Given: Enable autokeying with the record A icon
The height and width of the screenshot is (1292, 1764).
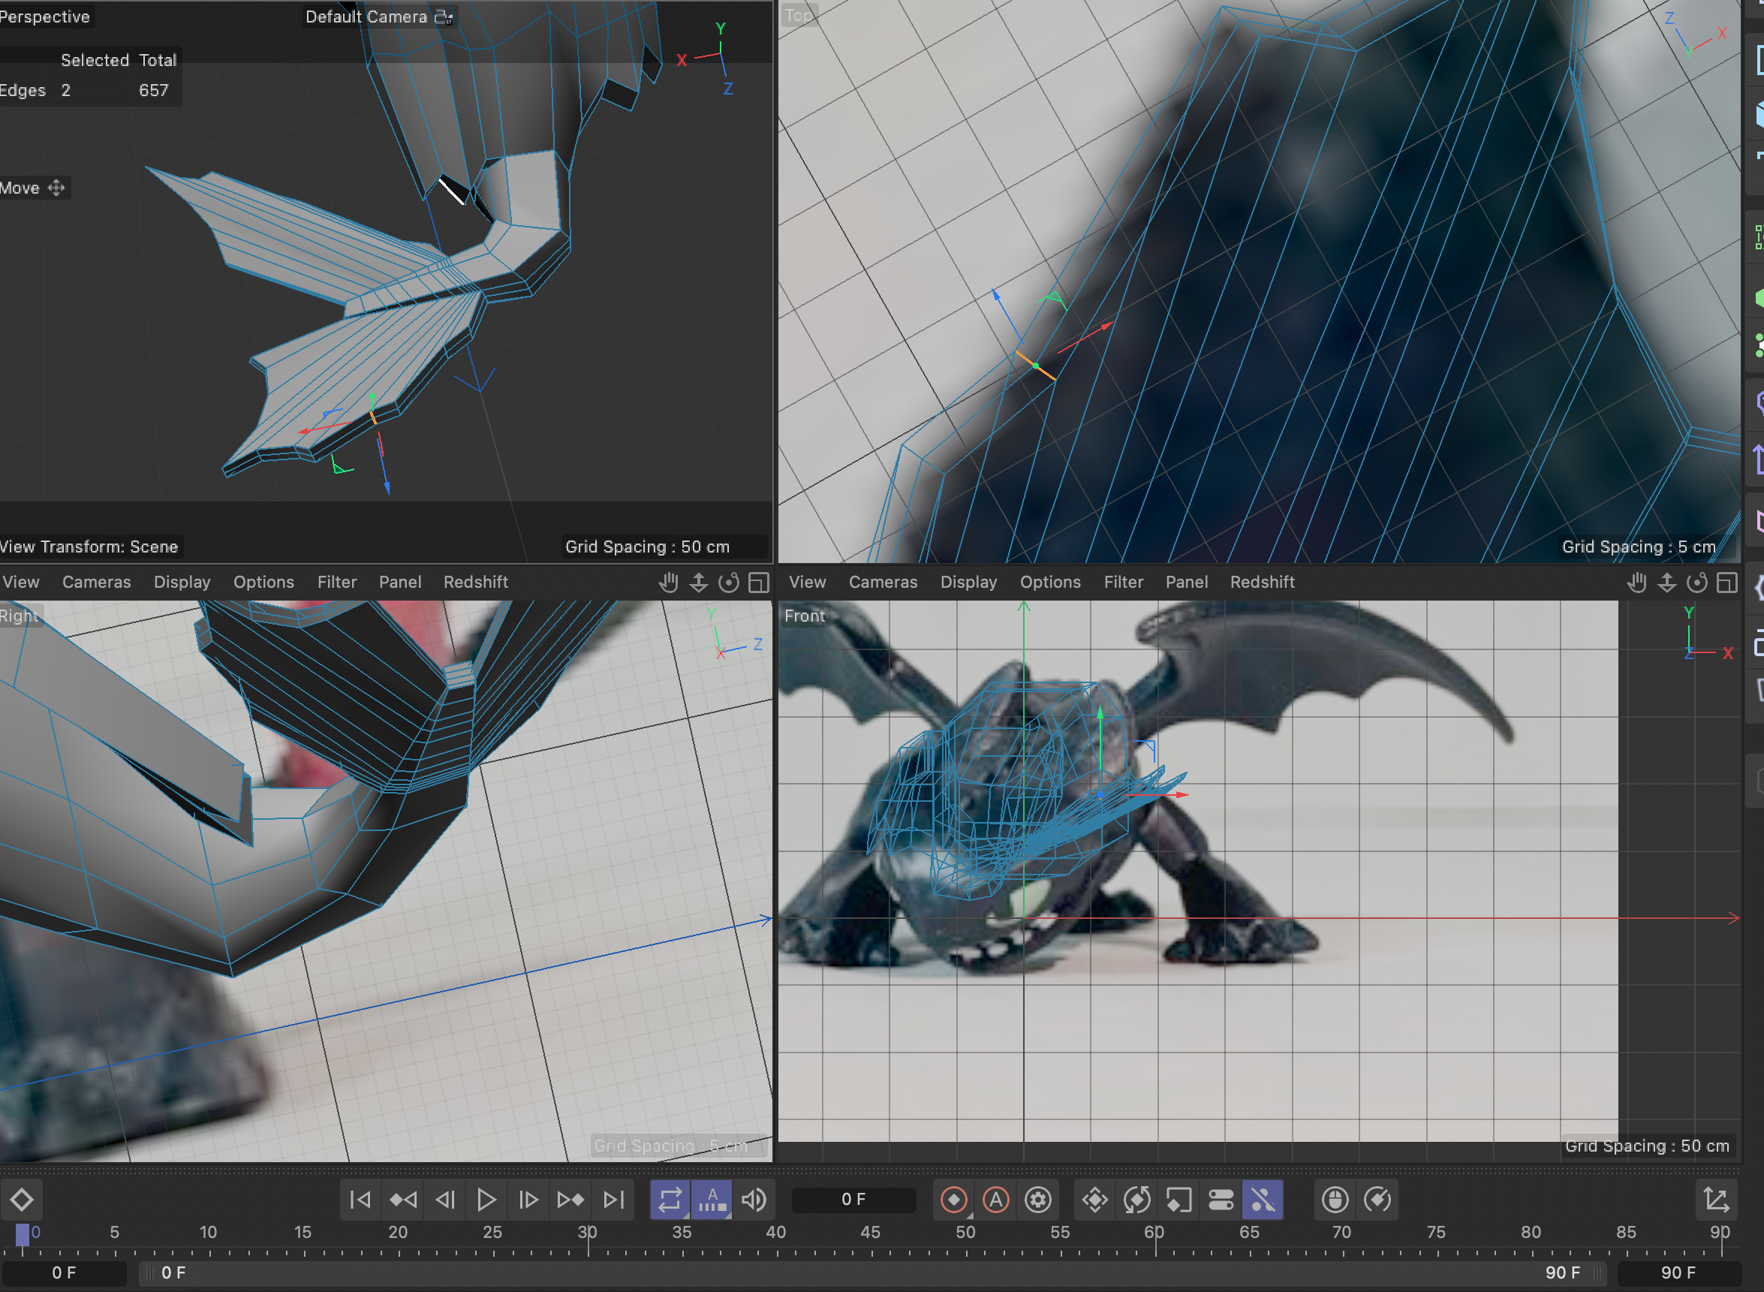Looking at the screenshot, I should tap(995, 1199).
